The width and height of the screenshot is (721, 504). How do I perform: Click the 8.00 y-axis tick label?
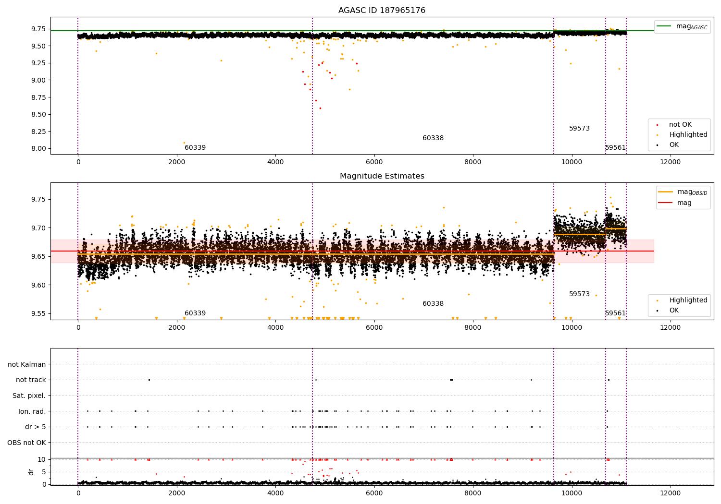coord(38,148)
